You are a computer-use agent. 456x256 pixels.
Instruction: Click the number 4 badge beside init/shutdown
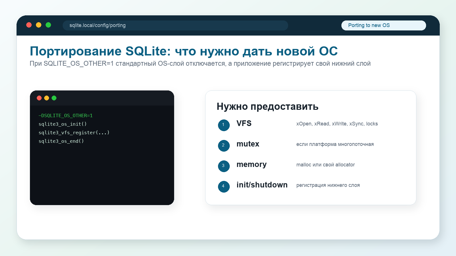224,187
